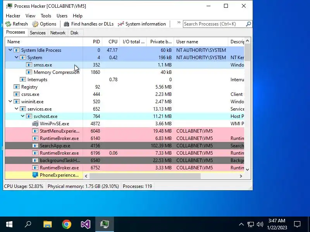Select the Processes tab

(15, 32)
